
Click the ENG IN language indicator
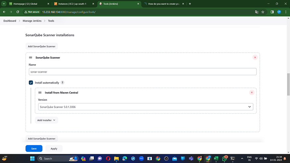click(x=249, y=159)
